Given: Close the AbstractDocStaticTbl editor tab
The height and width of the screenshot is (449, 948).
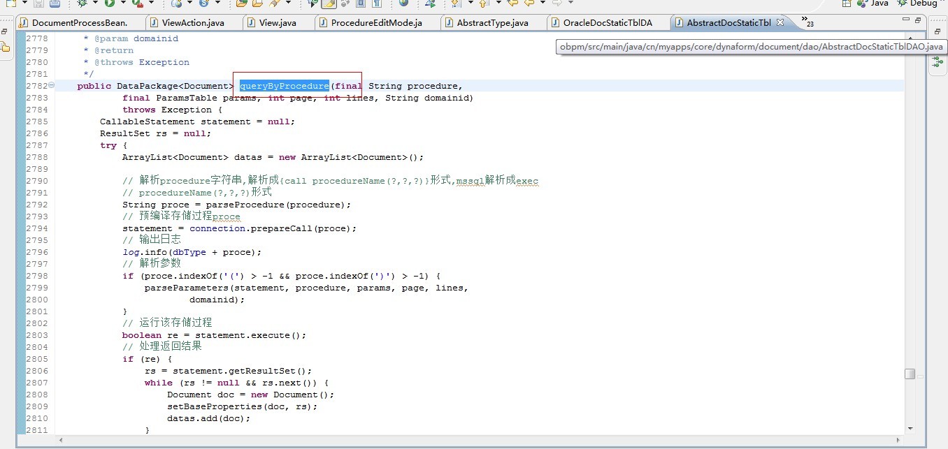Looking at the screenshot, I should 780,22.
